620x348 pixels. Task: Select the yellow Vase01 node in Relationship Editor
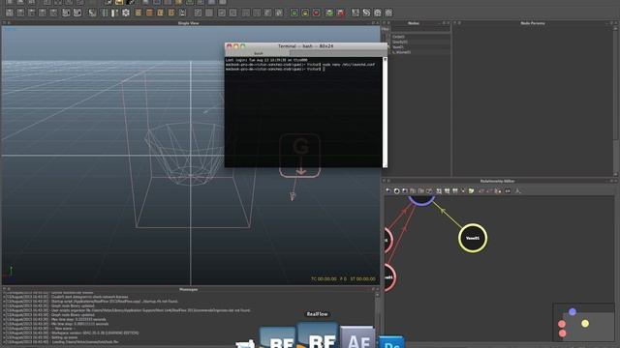(x=473, y=238)
